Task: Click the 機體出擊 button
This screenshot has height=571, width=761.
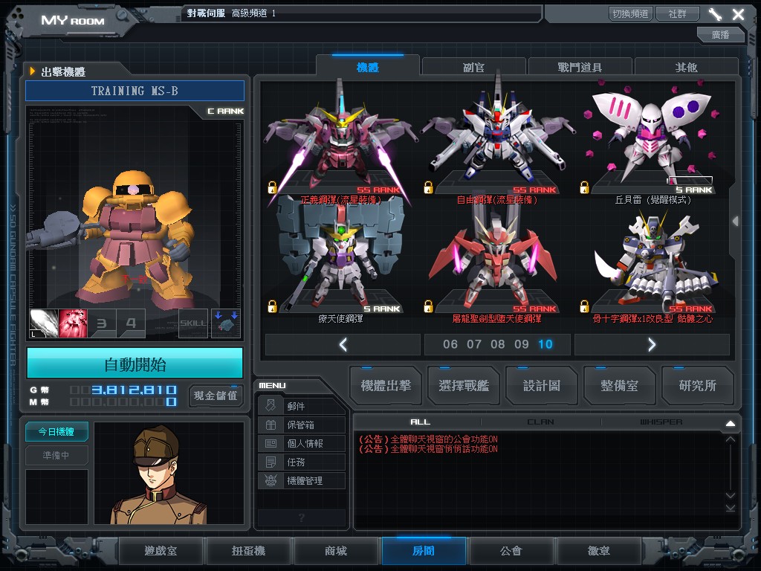Action: tap(386, 386)
